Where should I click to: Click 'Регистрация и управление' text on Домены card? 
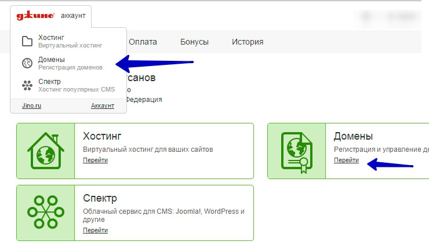pyautogui.click(x=381, y=149)
